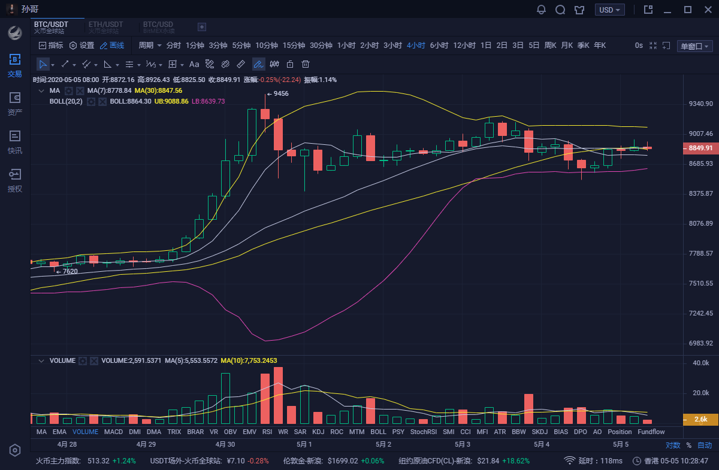This screenshot has width=719, height=470.
Task: Select the parallel channel drawing tool
Action: [86, 64]
